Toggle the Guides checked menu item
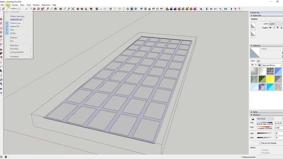 [13, 33]
